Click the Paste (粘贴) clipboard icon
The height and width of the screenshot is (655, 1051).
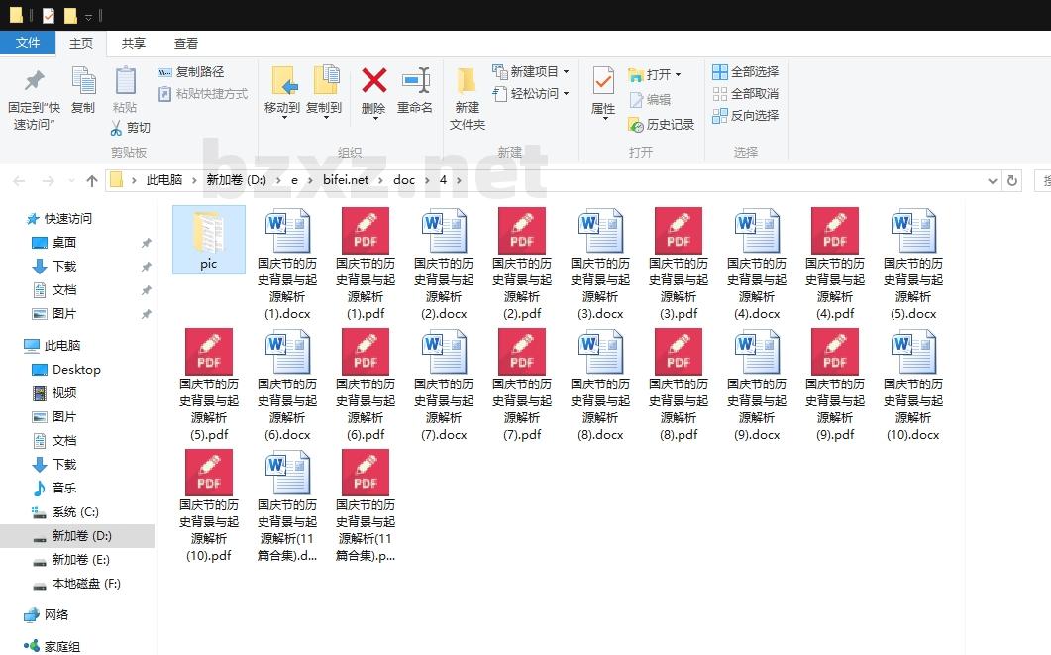(x=125, y=82)
